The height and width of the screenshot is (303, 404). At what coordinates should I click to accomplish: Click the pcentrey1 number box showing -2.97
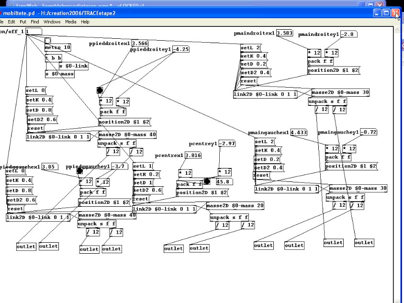click(227, 144)
